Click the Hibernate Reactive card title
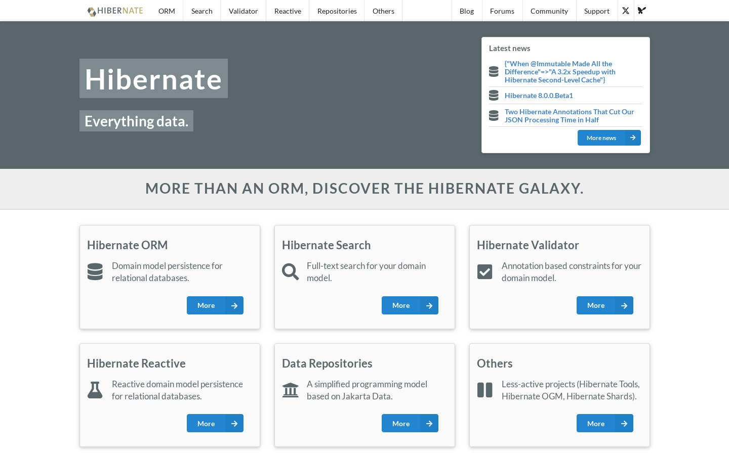729x455 pixels. click(136, 363)
